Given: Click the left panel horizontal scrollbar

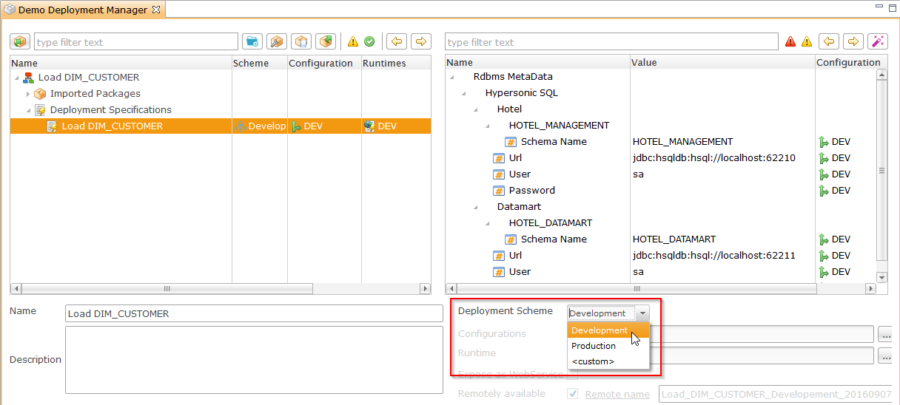Looking at the screenshot, I should [167, 289].
